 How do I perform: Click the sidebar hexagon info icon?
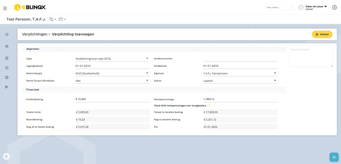coord(7,77)
